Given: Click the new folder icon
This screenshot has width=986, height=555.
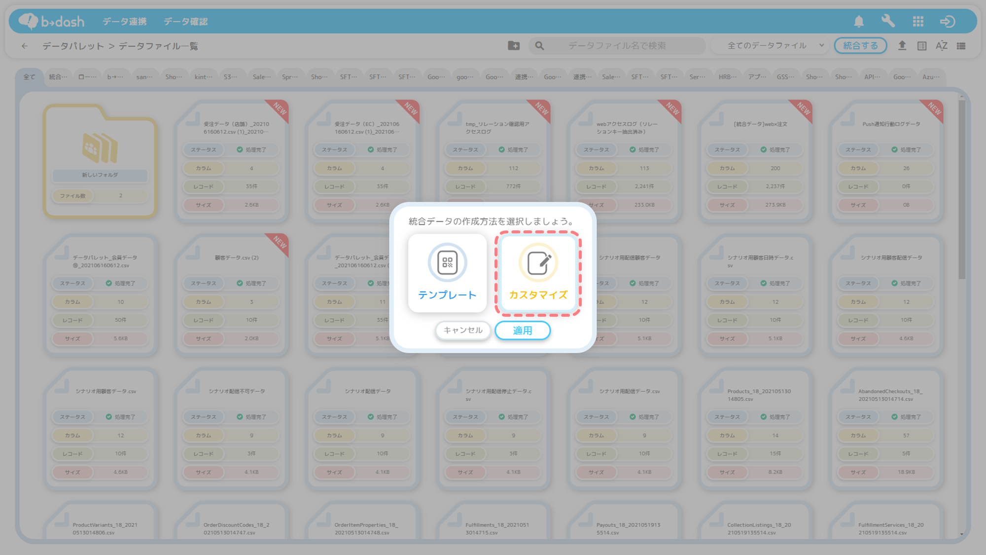Looking at the screenshot, I should pyautogui.click(x=514, y=45).
